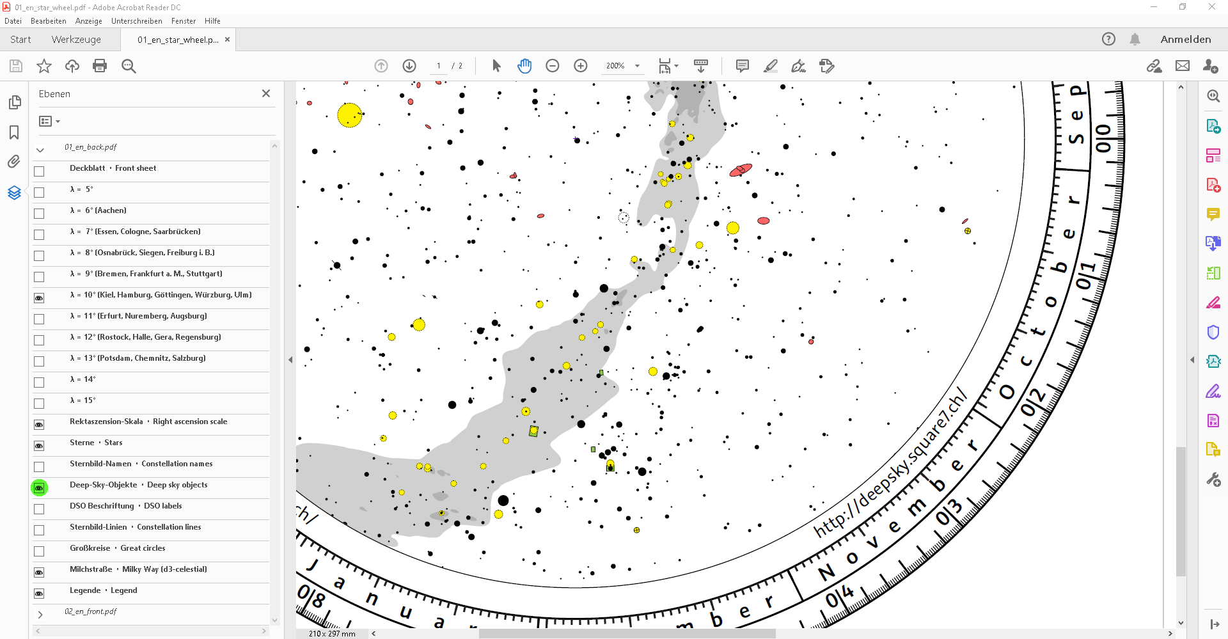This screenshot has width=1228, height=639.
Task: Switch to the Werkzeuge tab
Action: [76, 39]
